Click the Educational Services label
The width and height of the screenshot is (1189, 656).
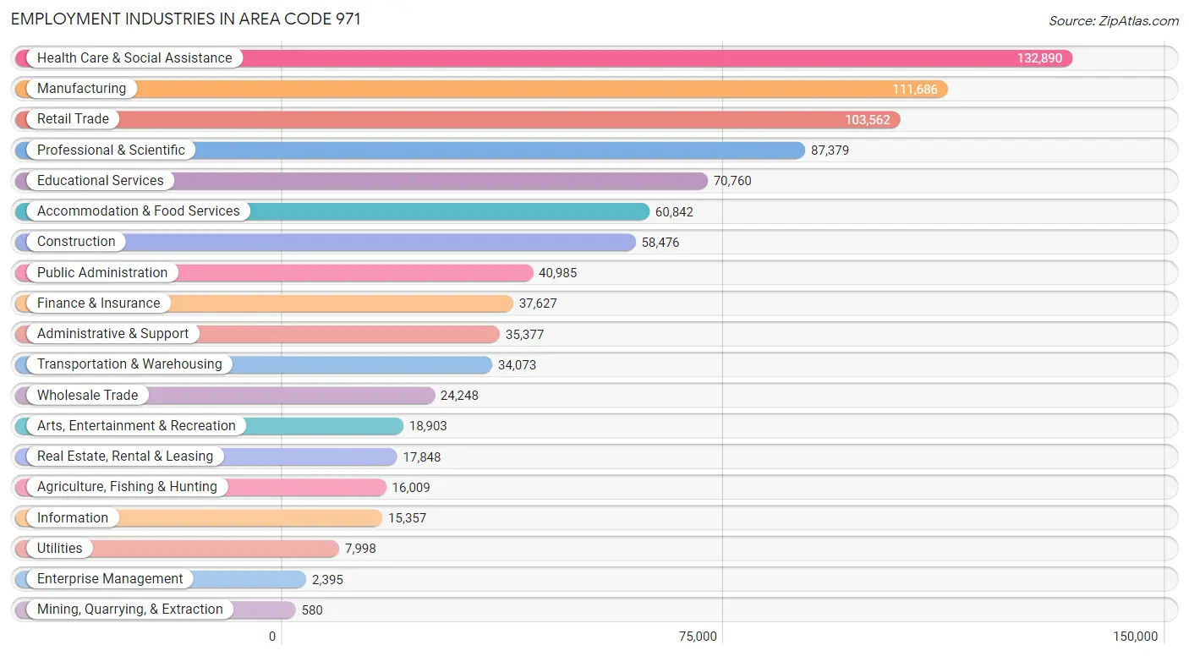(x=101, y=180)
